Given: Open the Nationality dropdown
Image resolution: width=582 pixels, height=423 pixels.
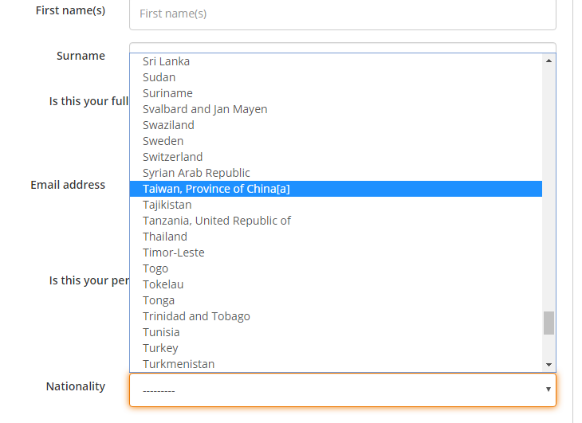Looking at the screenshot, I should tap(342, 390).
